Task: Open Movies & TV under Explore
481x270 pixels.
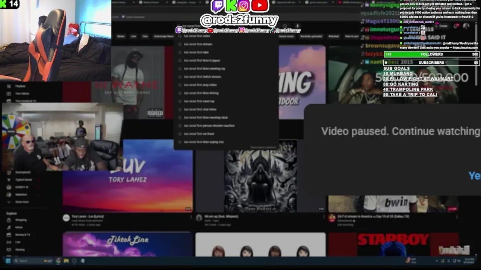Action: pos(23,235)
